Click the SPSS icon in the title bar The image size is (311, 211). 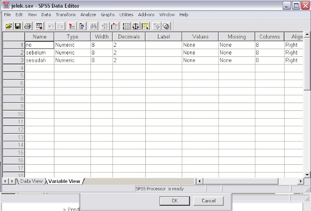[x=6, y=5]
